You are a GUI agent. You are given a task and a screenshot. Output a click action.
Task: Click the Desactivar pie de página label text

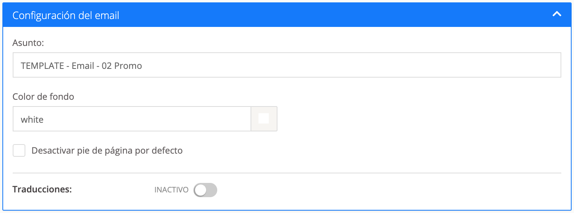[x=107, y=150]
